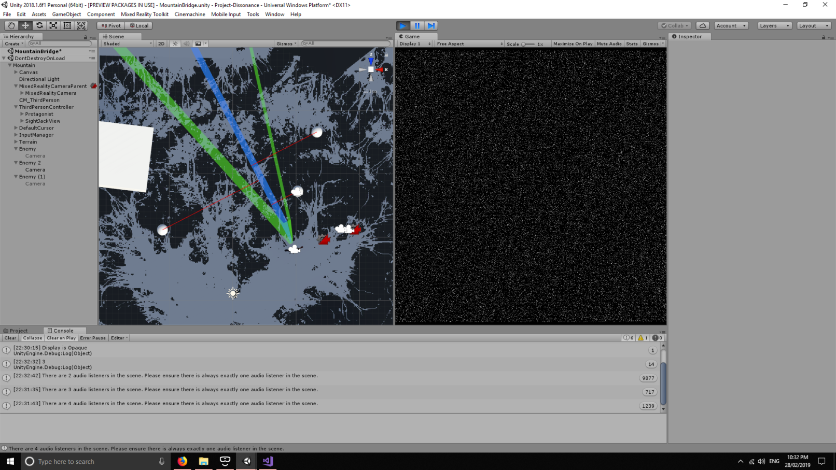
Task: Select the Rotate tool
Action: tap(39, 25)
